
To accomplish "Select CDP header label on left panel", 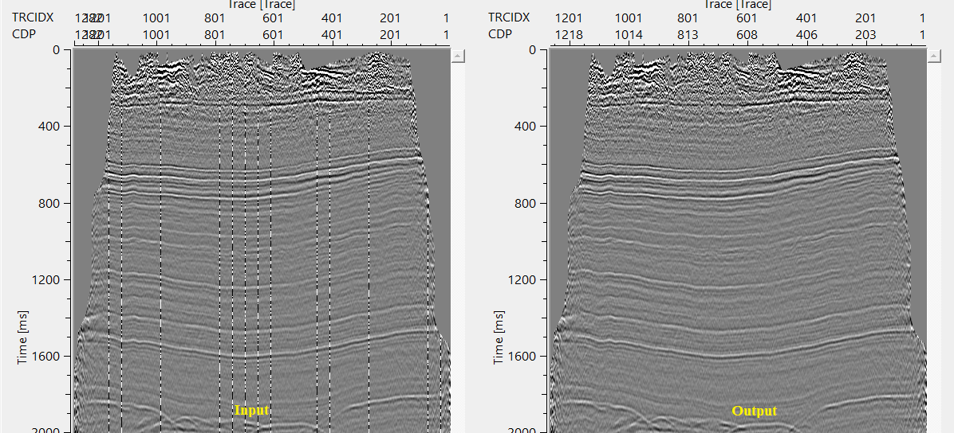I will pyautogui.click(x=24, y=34).
